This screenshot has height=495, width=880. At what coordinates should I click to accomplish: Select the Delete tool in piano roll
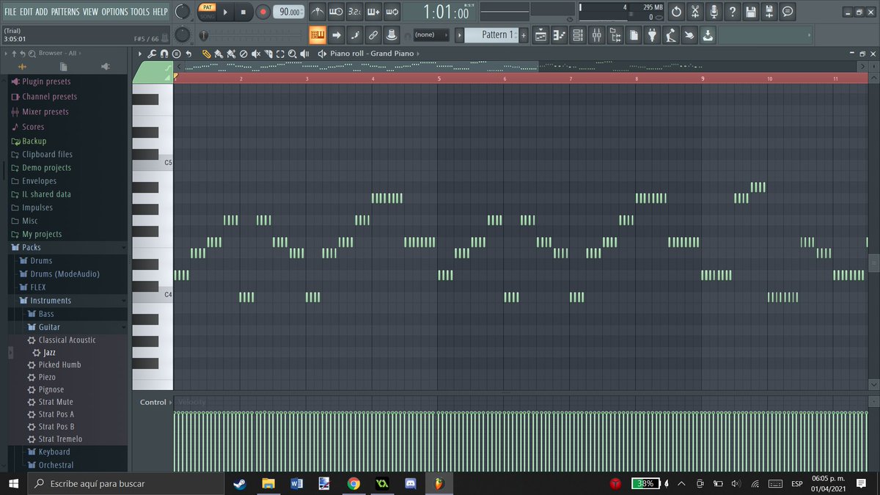click(x=243, y=54)
